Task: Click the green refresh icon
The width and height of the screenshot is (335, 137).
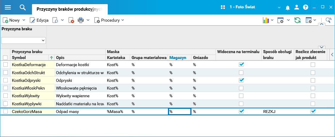Action: pos(297,20)
